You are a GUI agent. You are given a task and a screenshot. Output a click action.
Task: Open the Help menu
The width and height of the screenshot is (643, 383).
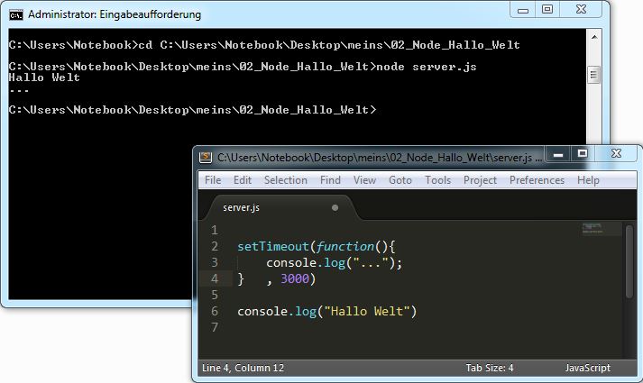coord(588,180)
